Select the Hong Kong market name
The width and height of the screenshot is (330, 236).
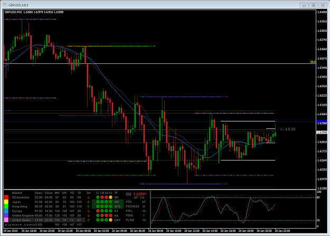coord(20,206)
